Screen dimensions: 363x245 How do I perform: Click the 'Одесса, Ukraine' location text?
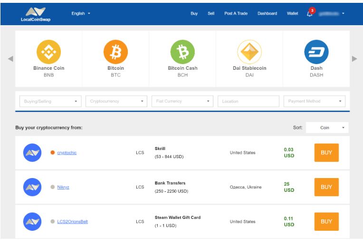point(246,187)
